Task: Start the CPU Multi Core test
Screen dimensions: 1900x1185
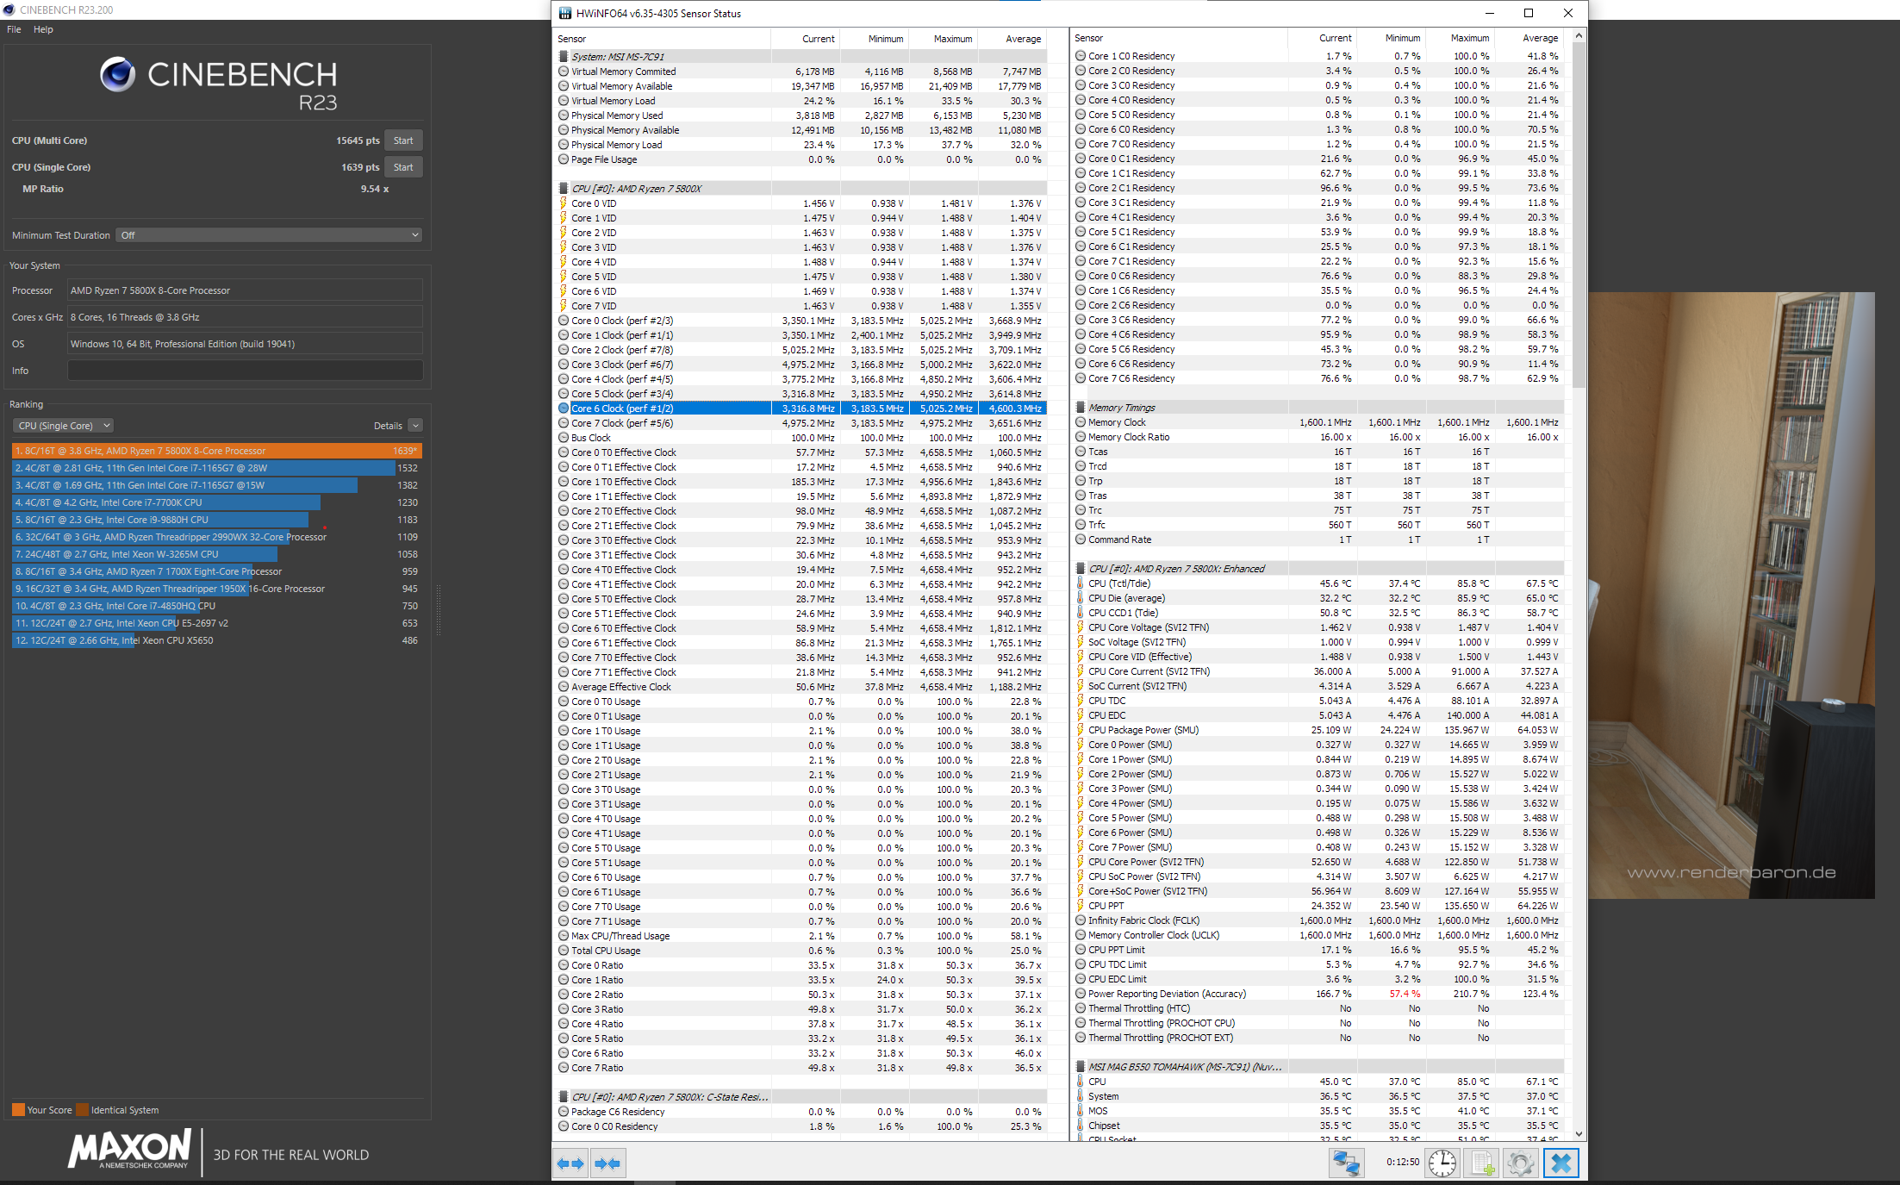Action: tap(403, 140)
